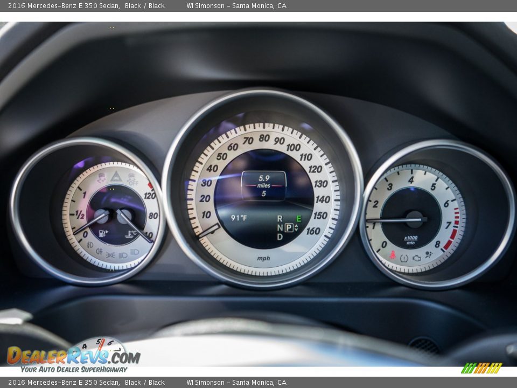Click the hazard warning triangle icon
517x388 pixels.
pos(116,176)
